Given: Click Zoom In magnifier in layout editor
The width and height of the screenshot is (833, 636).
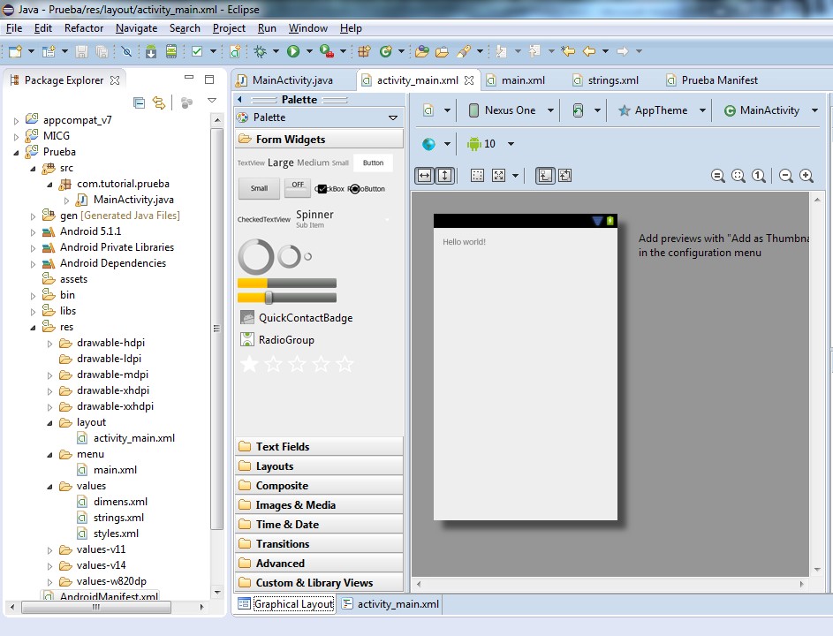Looking at the screenshot, I should coord(806,176).
